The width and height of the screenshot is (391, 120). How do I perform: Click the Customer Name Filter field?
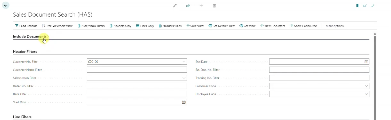click(x=137, y=70)
